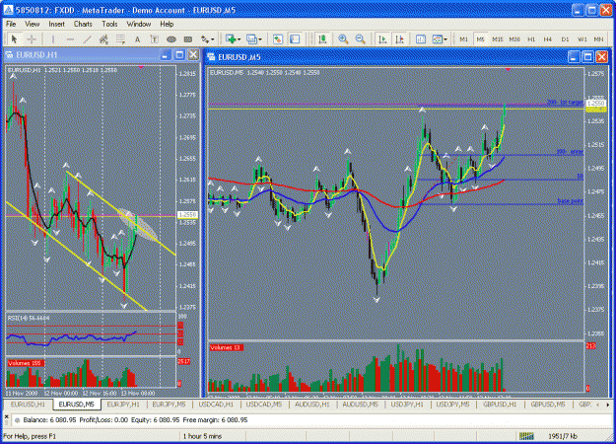This screenshot has height=444, width=616.
Task: Switch to M15 timeframe
Action: (498, 39)
